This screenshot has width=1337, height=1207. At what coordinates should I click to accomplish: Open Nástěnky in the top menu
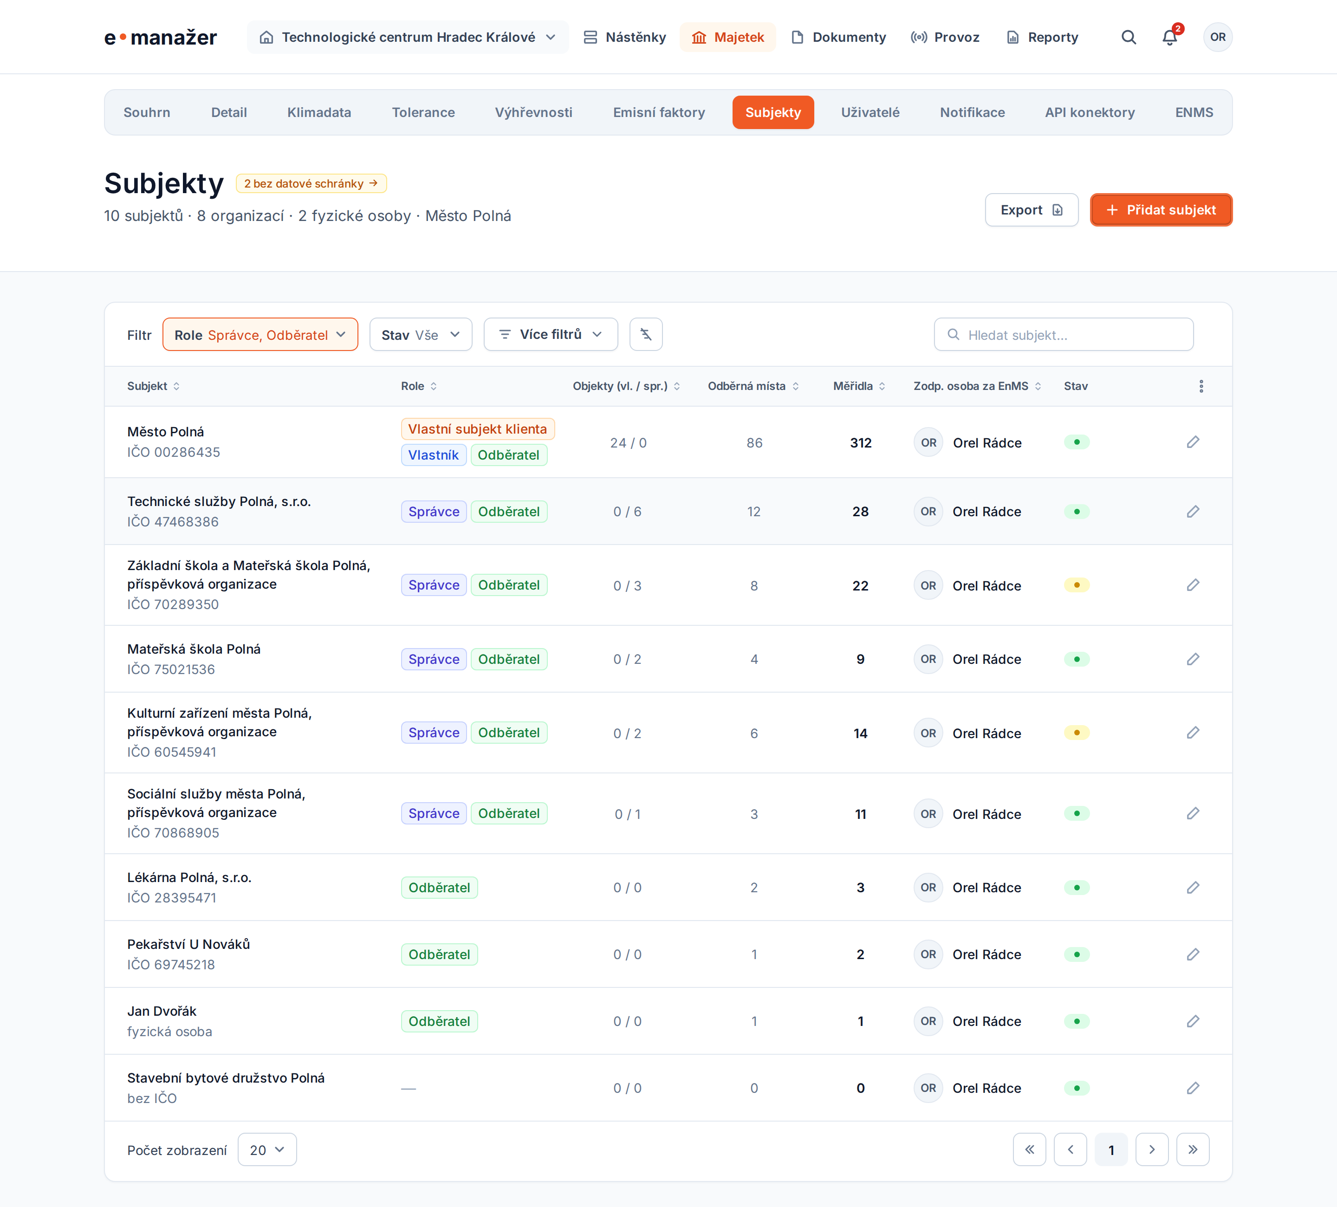[x=624, y=37]
